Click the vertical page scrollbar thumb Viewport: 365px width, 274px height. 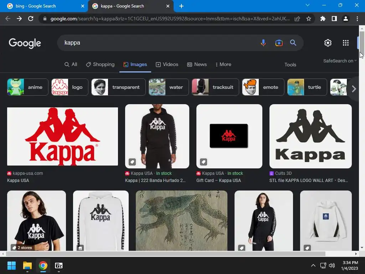pos(362,42)
